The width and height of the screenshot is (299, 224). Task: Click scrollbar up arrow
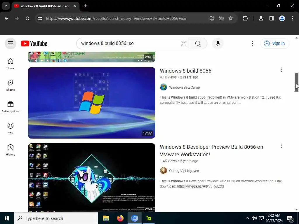click(296, 38)
